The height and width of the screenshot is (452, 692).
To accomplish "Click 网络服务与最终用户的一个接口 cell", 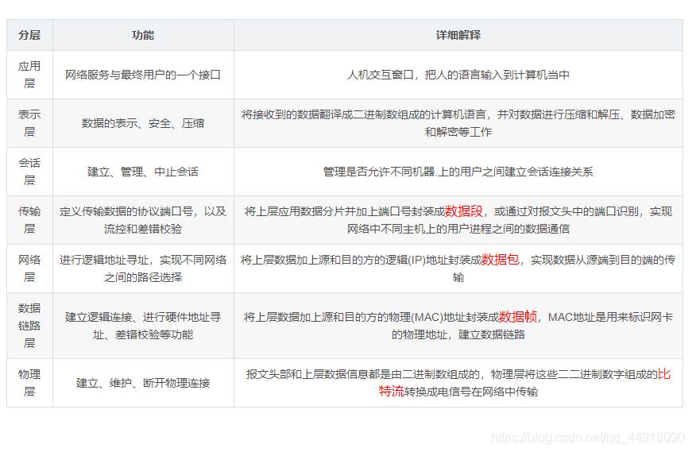I will (143, 75).
